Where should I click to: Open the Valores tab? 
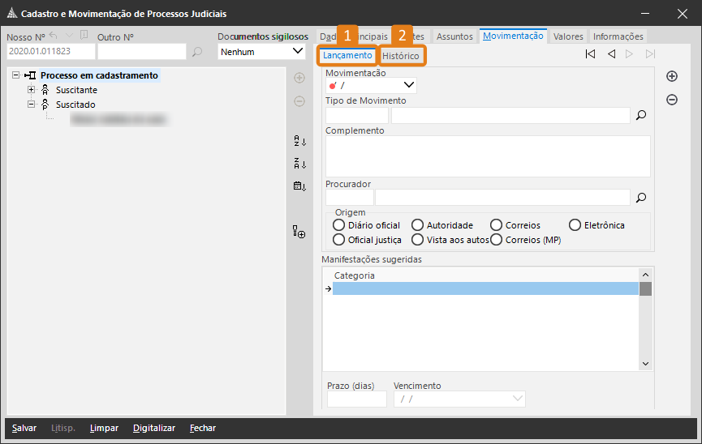tap(568, 36)
